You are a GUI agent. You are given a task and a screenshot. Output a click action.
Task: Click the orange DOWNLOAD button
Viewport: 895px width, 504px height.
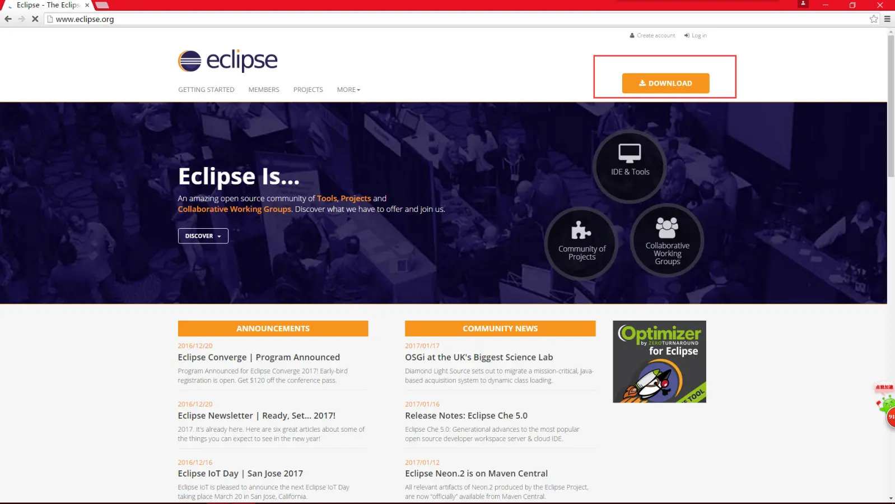pyautogui.click(x=665, y=83)
